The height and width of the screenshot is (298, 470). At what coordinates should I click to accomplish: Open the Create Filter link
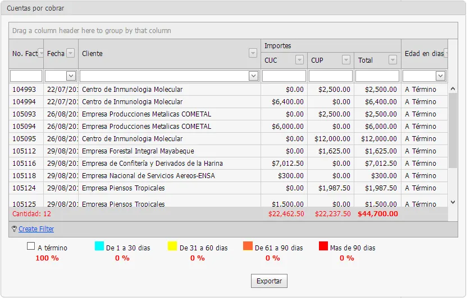point(36,229)
